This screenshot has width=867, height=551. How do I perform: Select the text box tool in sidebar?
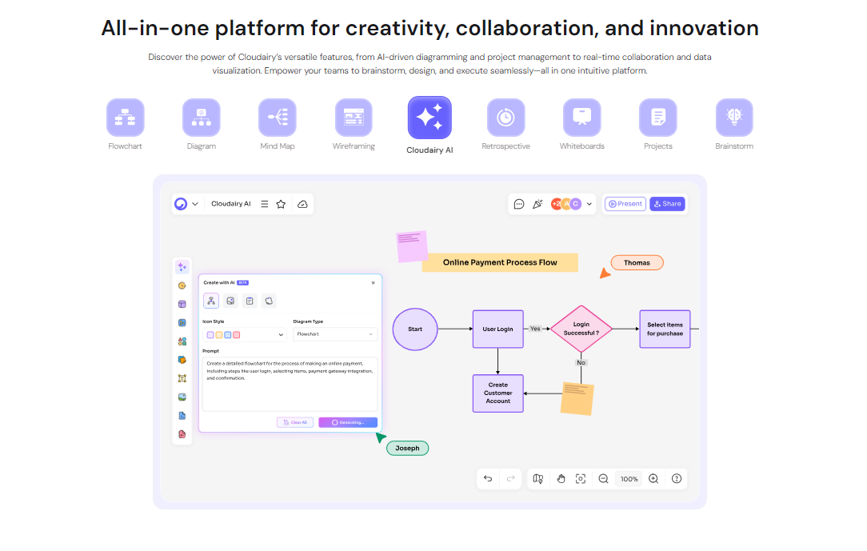click(182, 378)
